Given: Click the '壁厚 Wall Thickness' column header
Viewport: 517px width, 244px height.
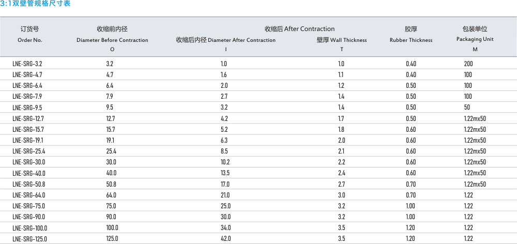Looking at the screenshot, I should coord(342,40).
